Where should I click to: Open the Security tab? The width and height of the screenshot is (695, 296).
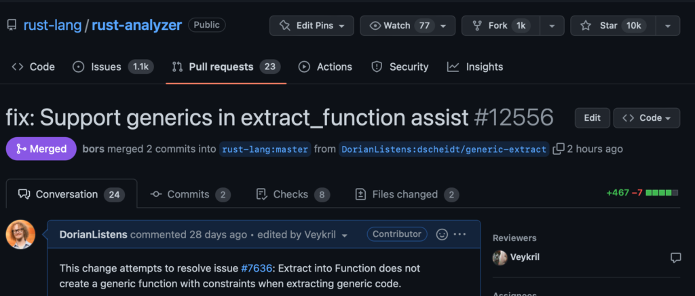[x=400, y=67]
